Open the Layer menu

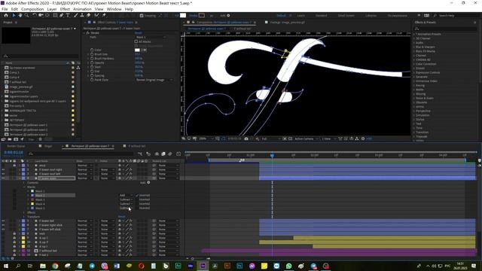coord(52,9)
